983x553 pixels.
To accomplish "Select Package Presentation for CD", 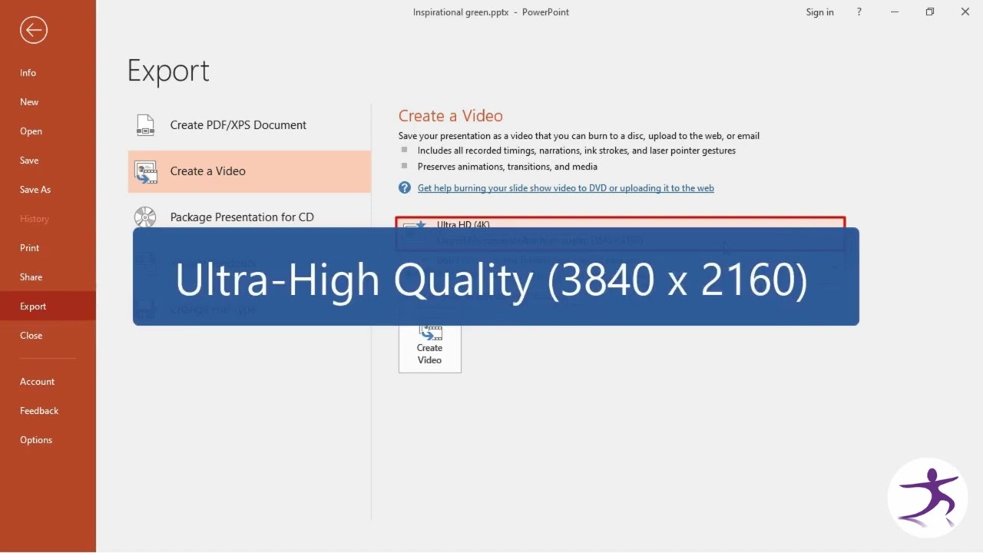I will (249, 217).
